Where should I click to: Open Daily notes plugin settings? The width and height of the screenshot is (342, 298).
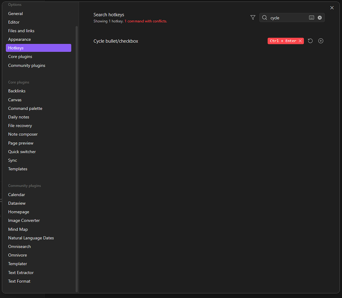tap(19, 117)
